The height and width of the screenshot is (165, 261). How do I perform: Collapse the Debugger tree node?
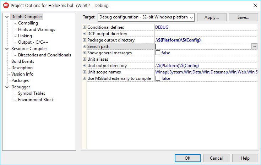pyautogui.click(x=7, y=87)
